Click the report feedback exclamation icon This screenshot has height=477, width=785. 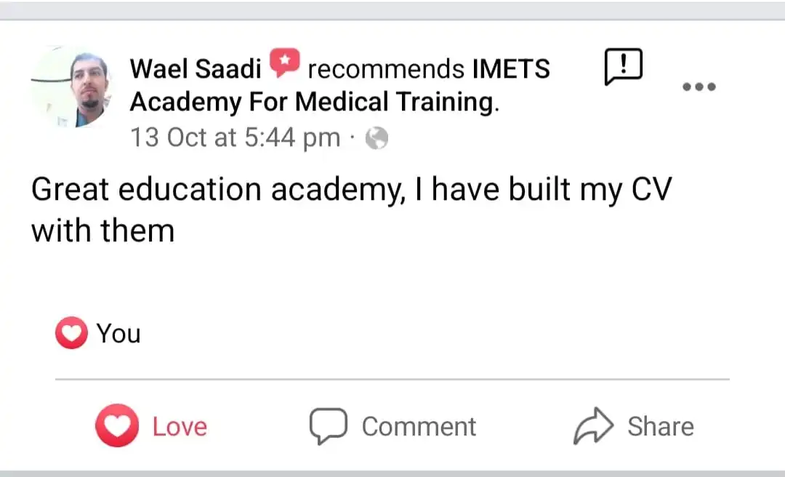pos(623,68)
